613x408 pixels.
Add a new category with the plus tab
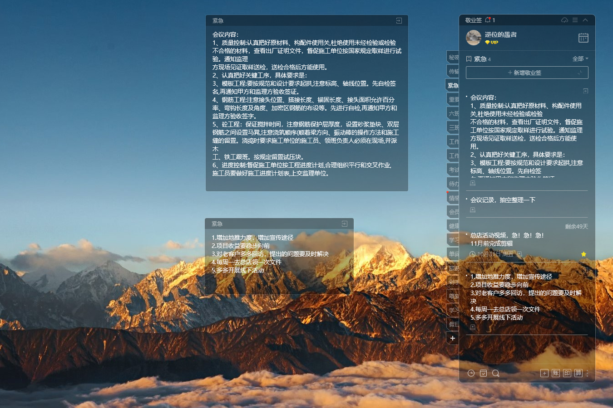pos(453,338)
